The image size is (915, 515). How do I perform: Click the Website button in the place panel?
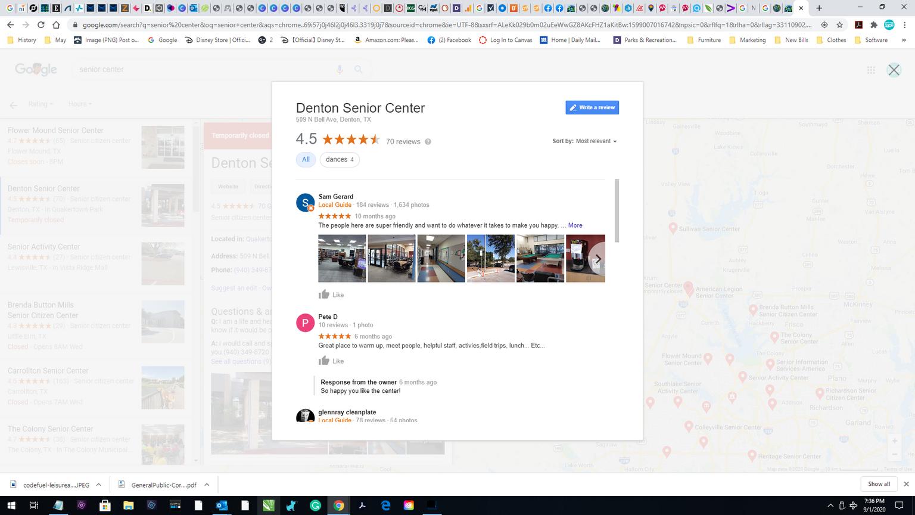click(x=228, y=187)
